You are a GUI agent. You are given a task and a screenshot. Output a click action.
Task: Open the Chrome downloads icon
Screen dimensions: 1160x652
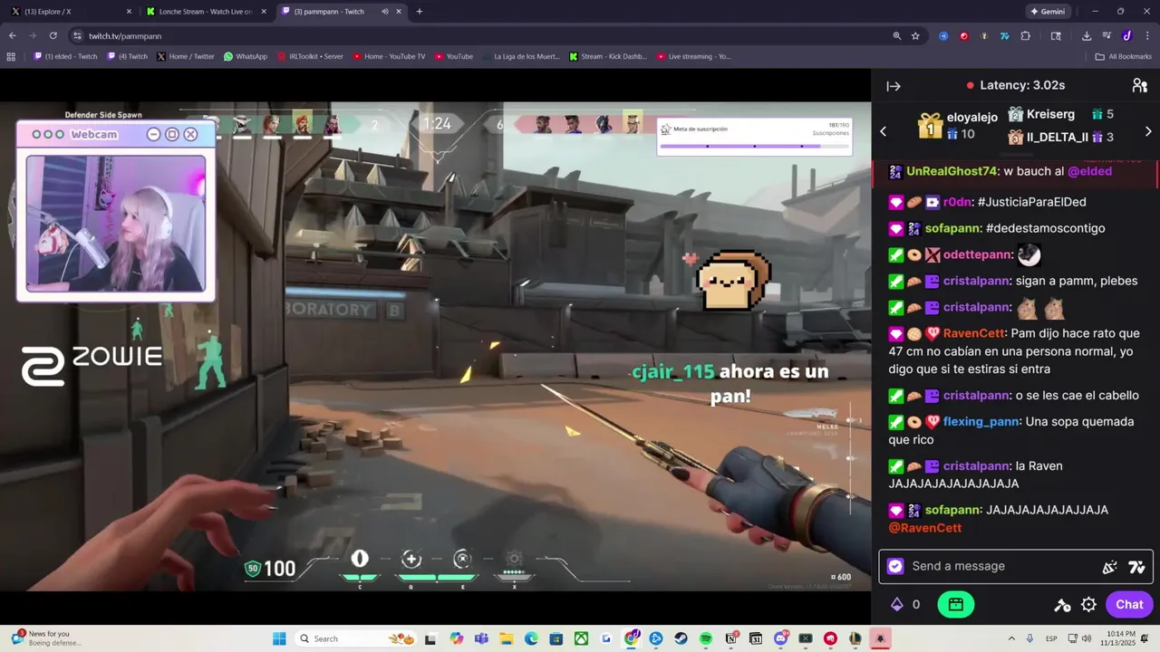pos(1087,35)
